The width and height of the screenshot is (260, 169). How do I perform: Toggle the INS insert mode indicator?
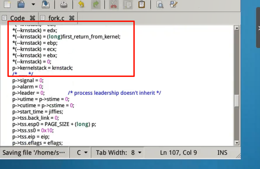point(222,152)
